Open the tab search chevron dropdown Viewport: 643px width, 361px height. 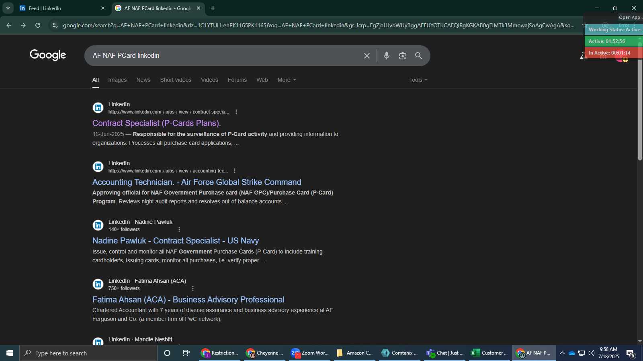pos(8,8)
